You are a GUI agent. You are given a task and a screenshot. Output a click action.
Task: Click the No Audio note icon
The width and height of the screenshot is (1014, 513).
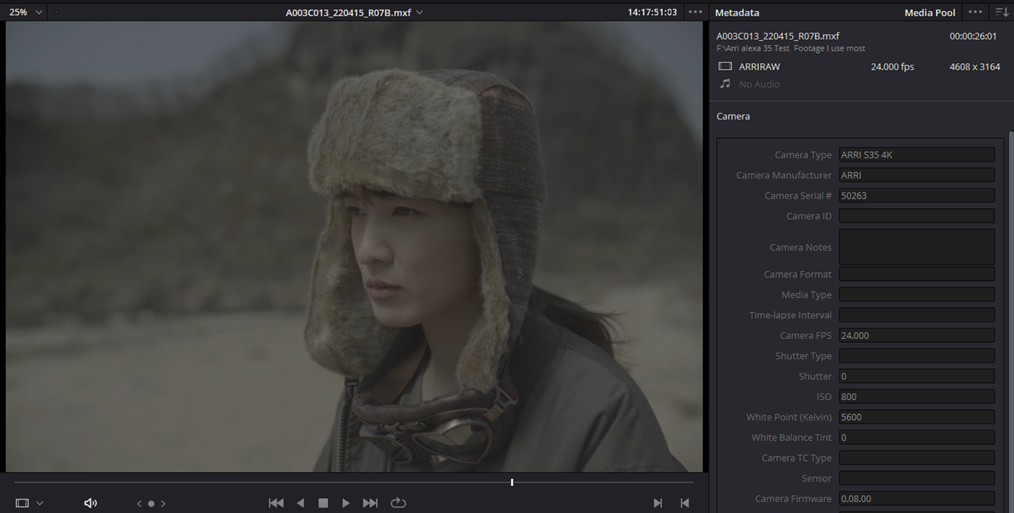tap(725, 84)
